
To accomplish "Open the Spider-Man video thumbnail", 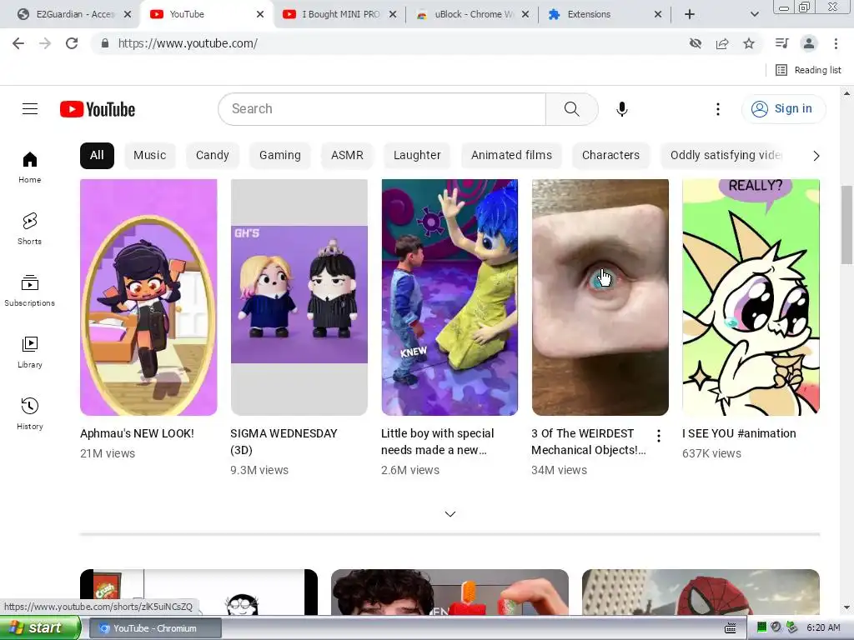I will (701, 592).
